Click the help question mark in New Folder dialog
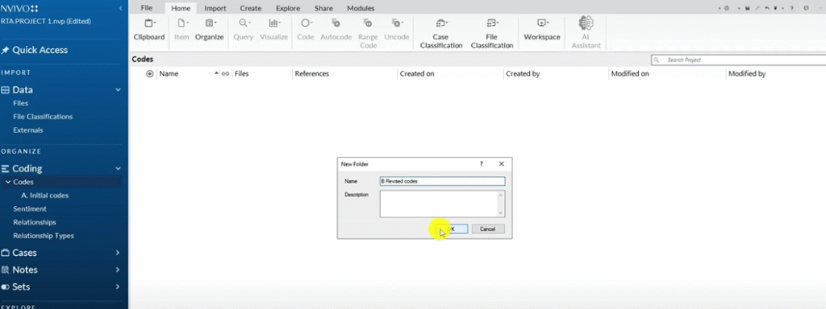The height and width of the screenshot is (309, 826). [x=481, y=164]
